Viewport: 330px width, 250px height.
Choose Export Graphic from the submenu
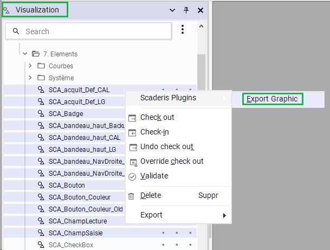(x=272, y=99)
